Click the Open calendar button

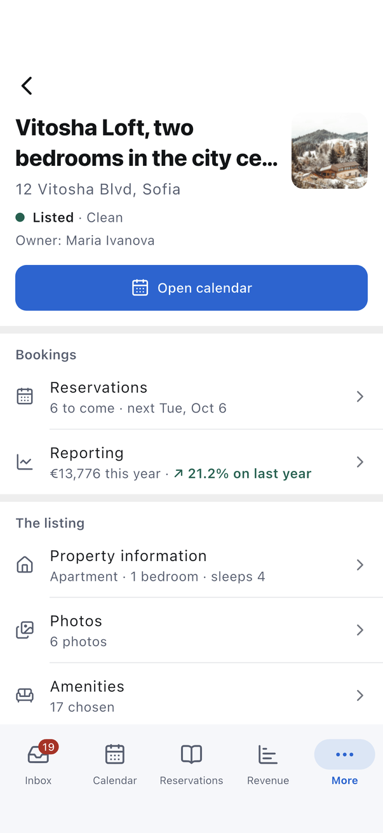pos(191,288)
